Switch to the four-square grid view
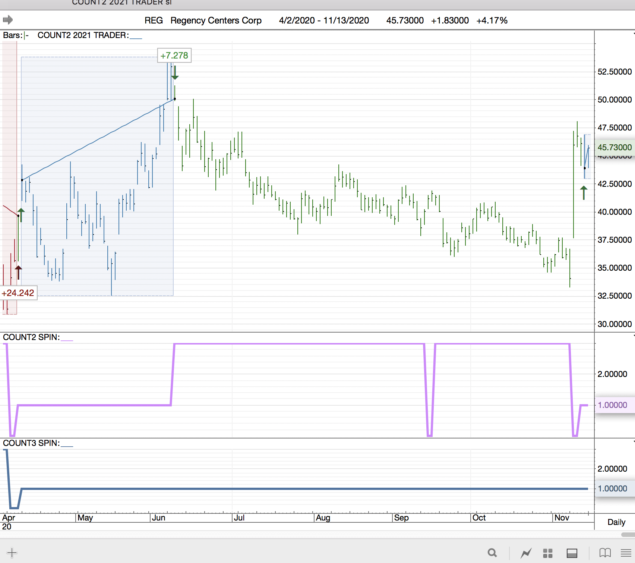 click(x=547, y=553)
